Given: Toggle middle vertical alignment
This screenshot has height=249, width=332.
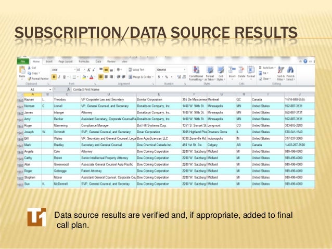Looking at the screenshot, I should [x=106, y=70].
